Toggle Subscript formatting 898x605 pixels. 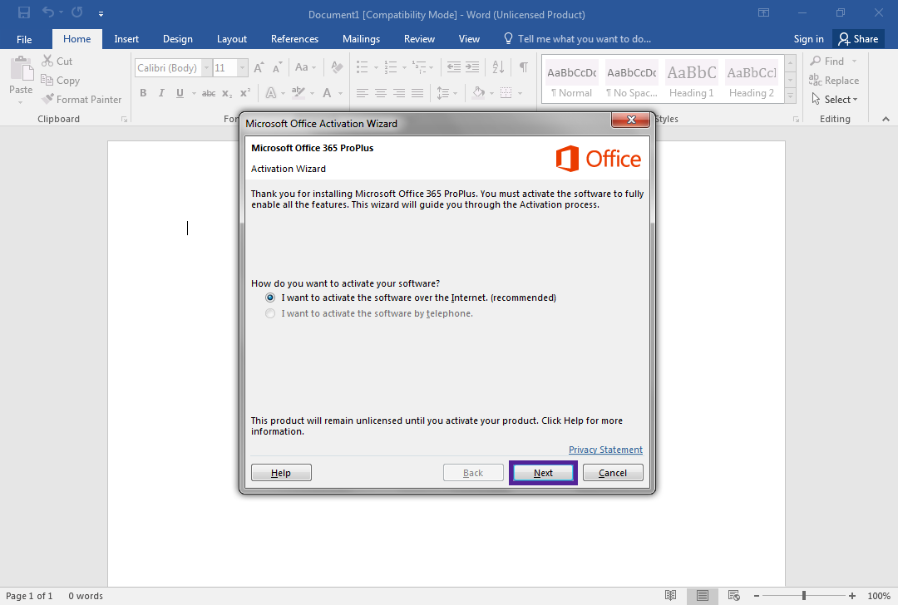[227, 93]
